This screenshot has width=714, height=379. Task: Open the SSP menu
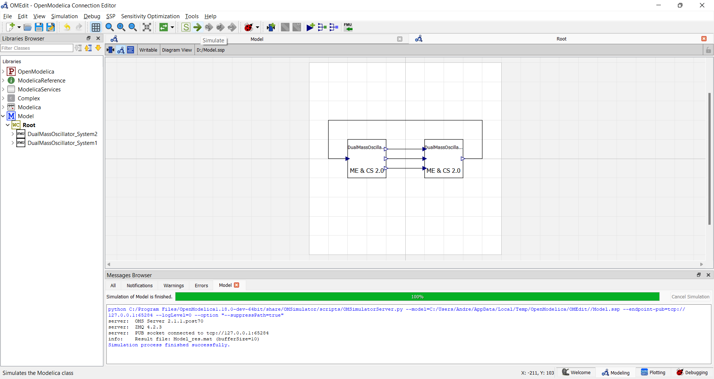(110, 16)
